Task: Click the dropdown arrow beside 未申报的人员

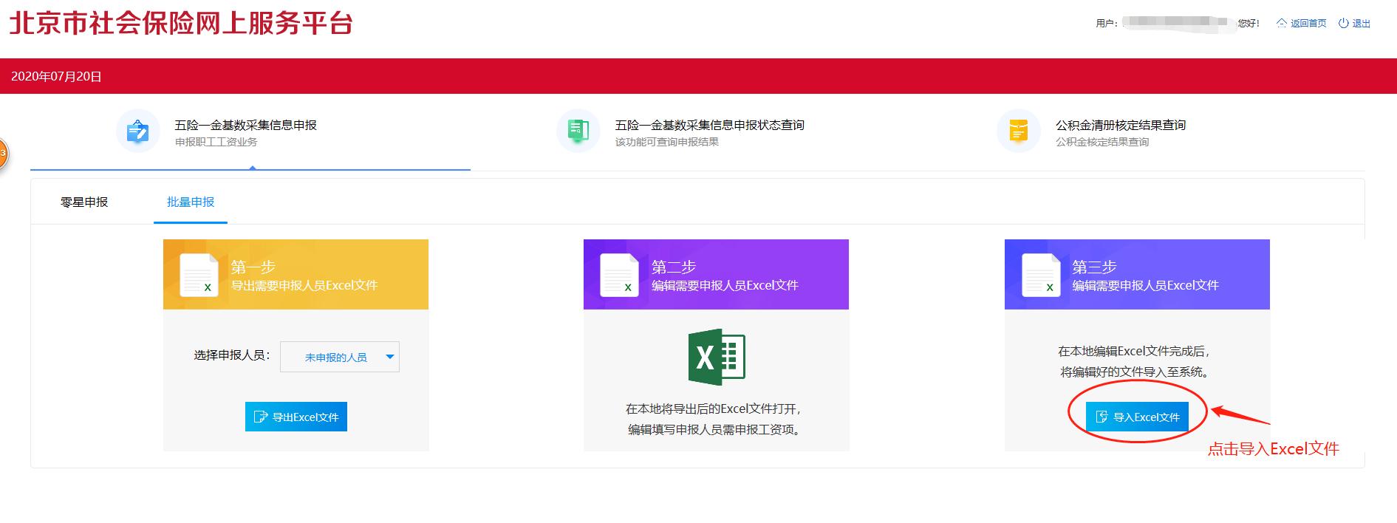Action: [x=390, y=357]
